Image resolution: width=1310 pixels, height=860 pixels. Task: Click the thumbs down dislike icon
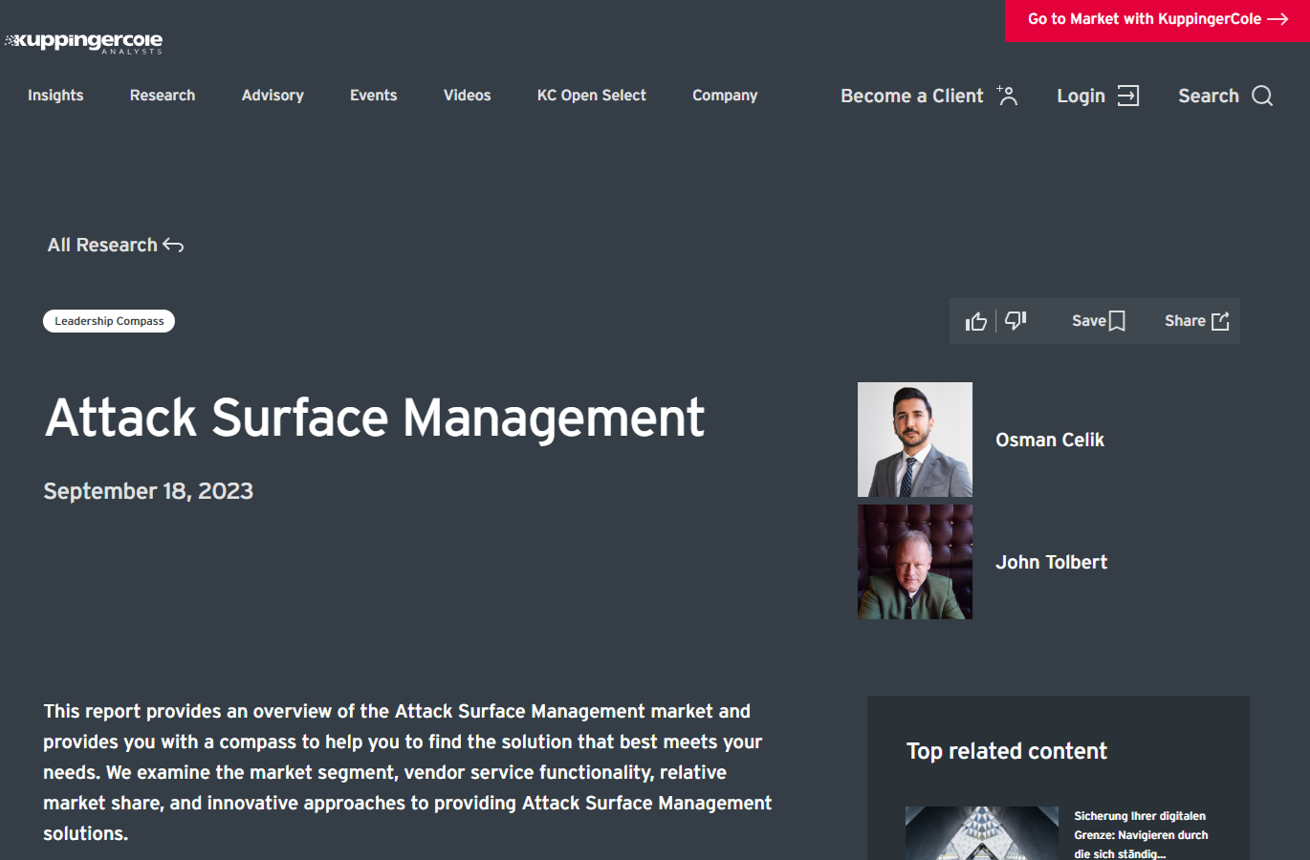point(1015,320)
